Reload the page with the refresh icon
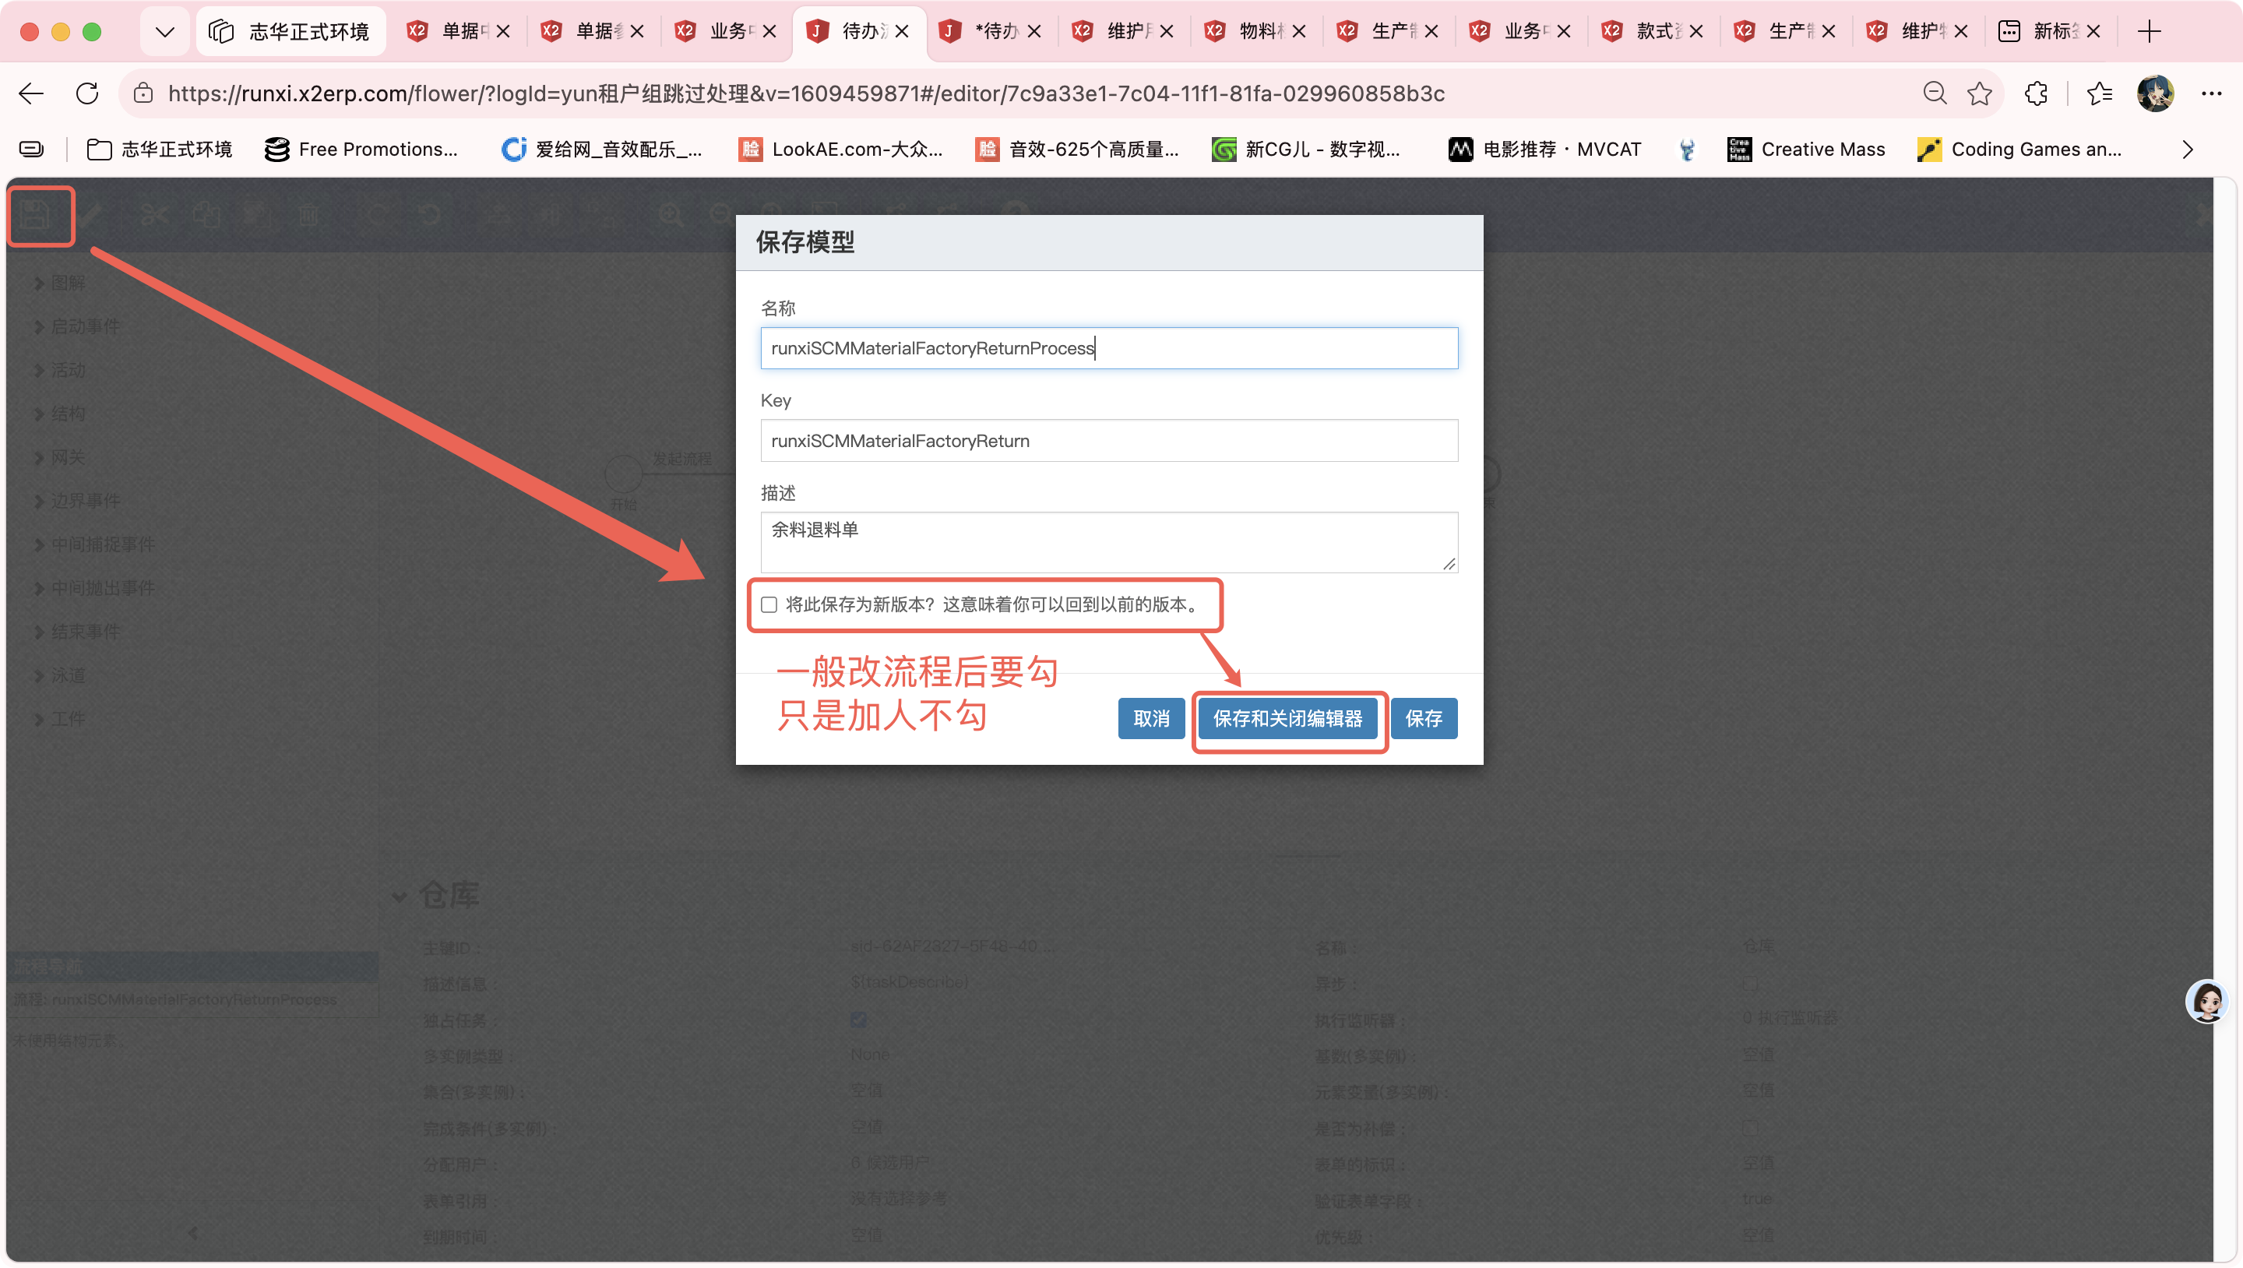 tap(87, 93)
